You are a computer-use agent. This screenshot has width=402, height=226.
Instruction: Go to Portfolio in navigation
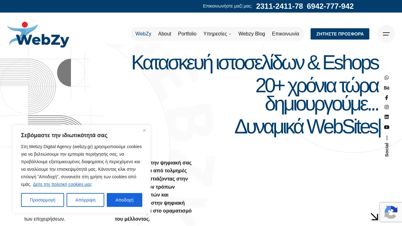click(187, 34)
